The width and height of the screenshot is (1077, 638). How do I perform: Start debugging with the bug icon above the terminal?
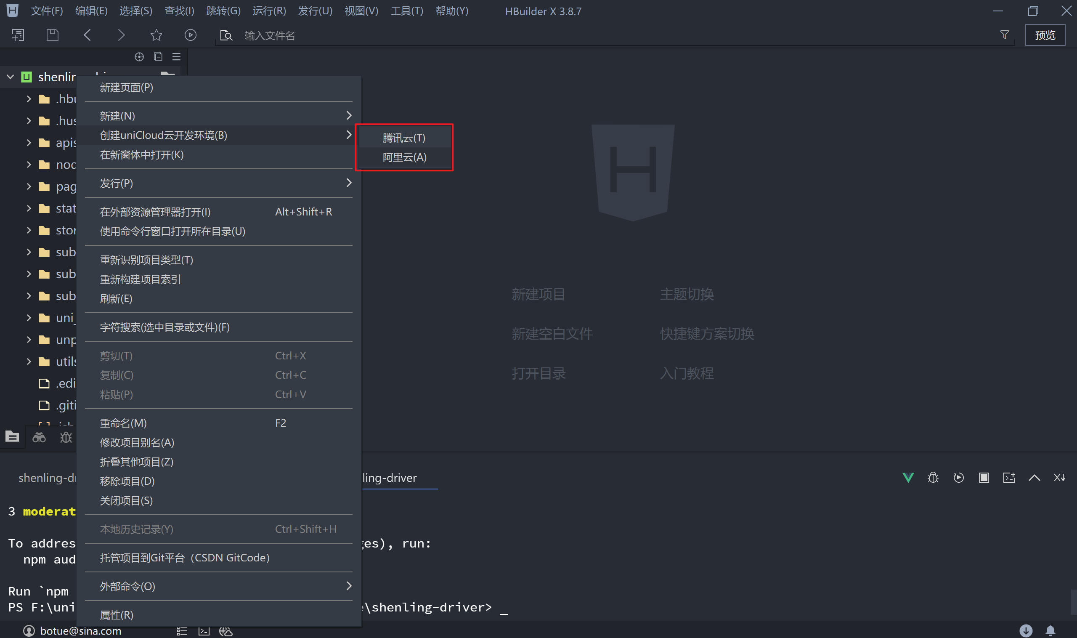tap(933, 477)
